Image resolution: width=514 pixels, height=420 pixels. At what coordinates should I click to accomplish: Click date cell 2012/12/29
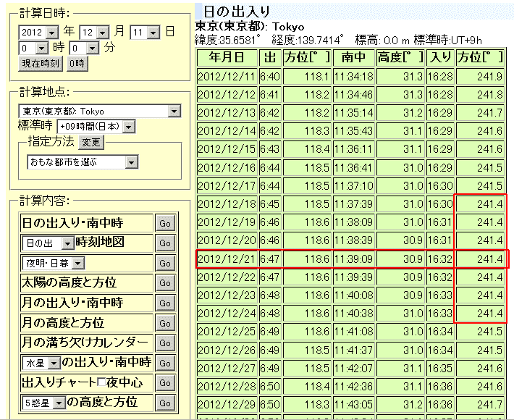pyautogui.click(x=227, y=405)
